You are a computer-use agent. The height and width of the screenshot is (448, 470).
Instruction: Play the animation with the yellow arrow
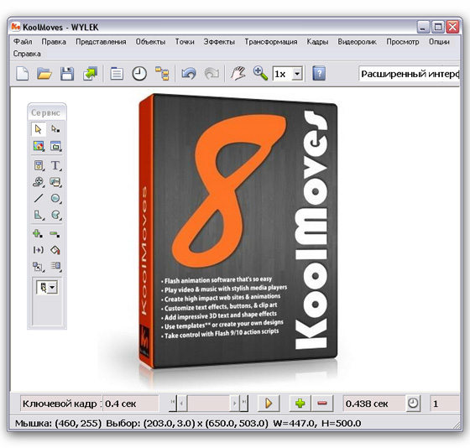tap(269, 403)
